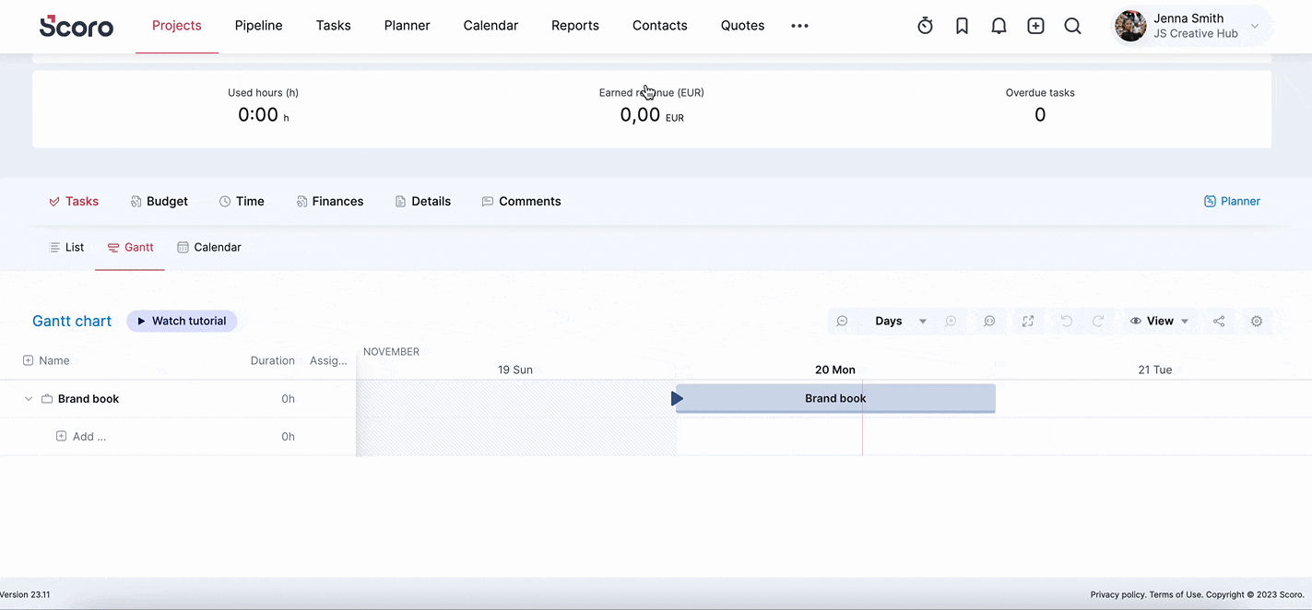Viewport: 1312px width, 610px height.
Task: Click the 21 Tue date header
Action: (1155, 370)
